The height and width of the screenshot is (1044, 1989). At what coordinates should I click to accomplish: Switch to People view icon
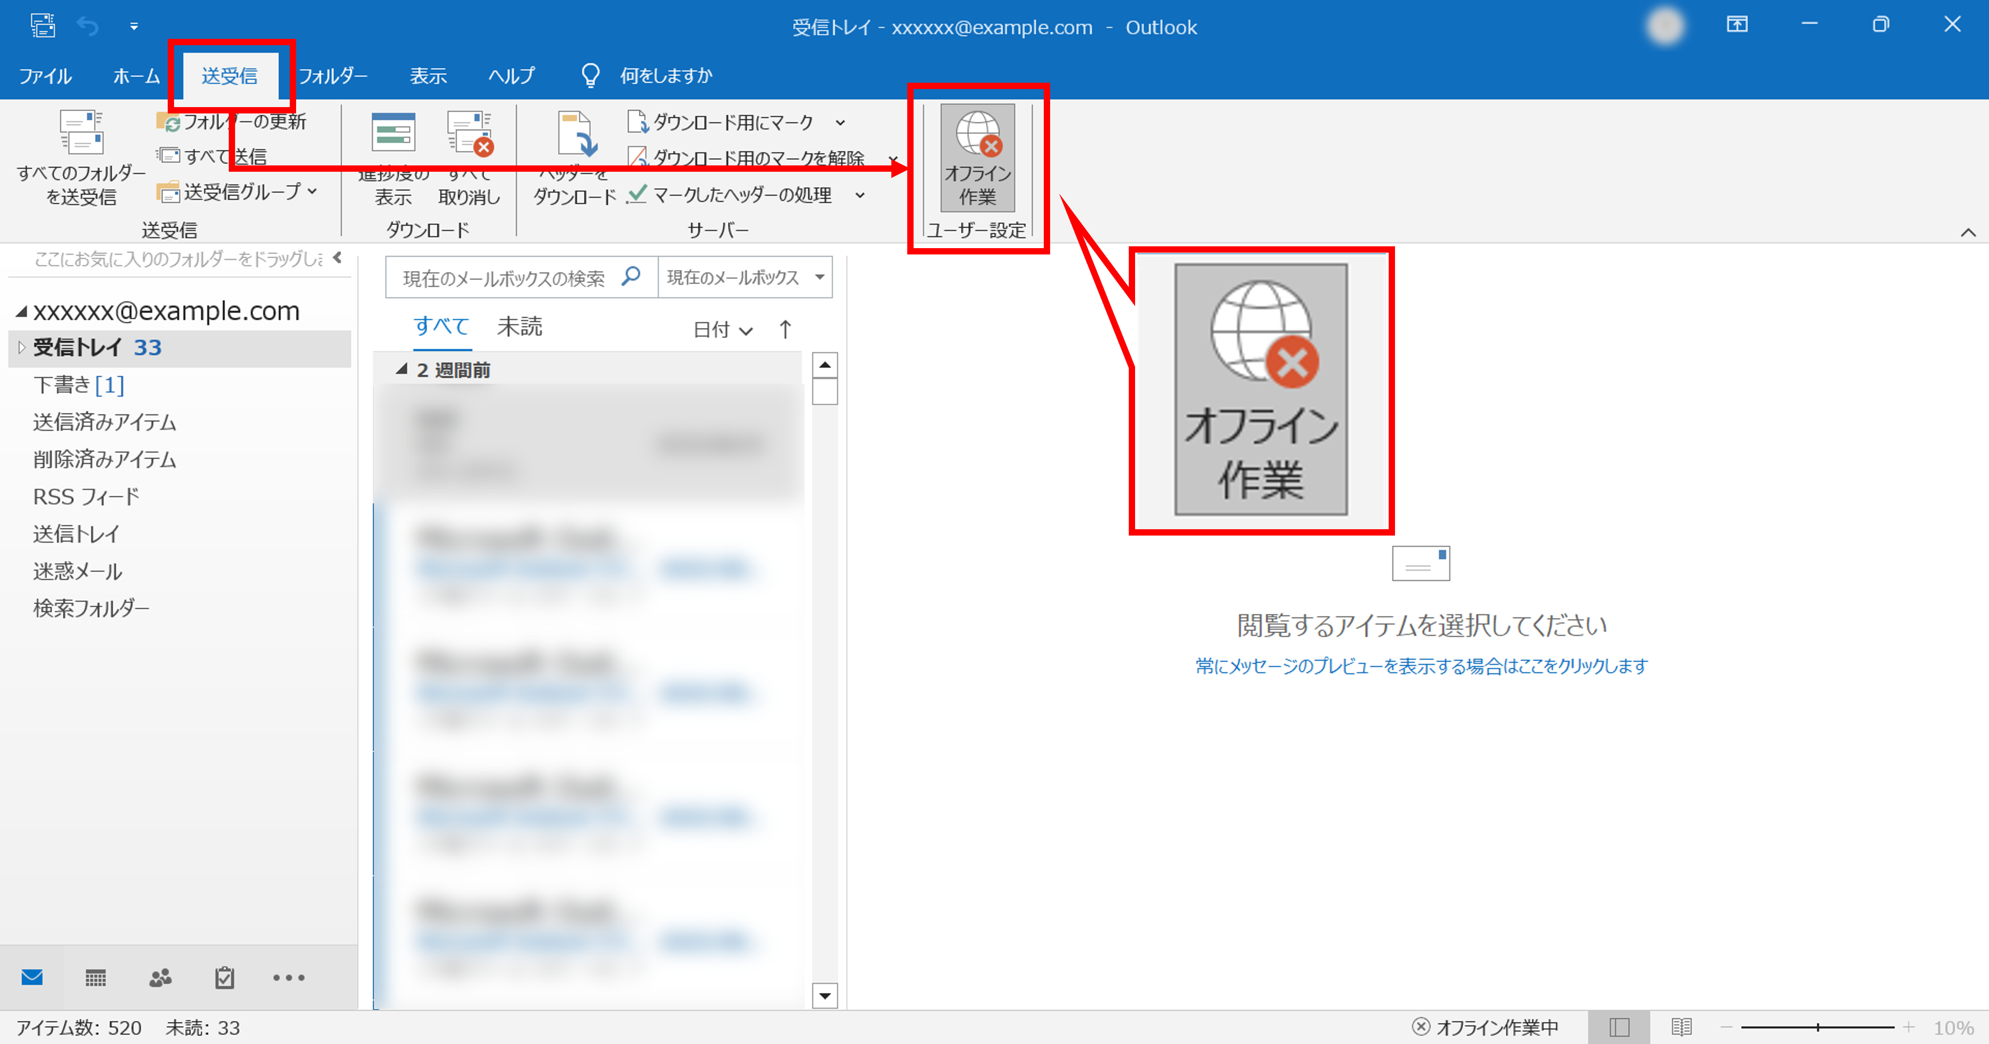[160, 978]
